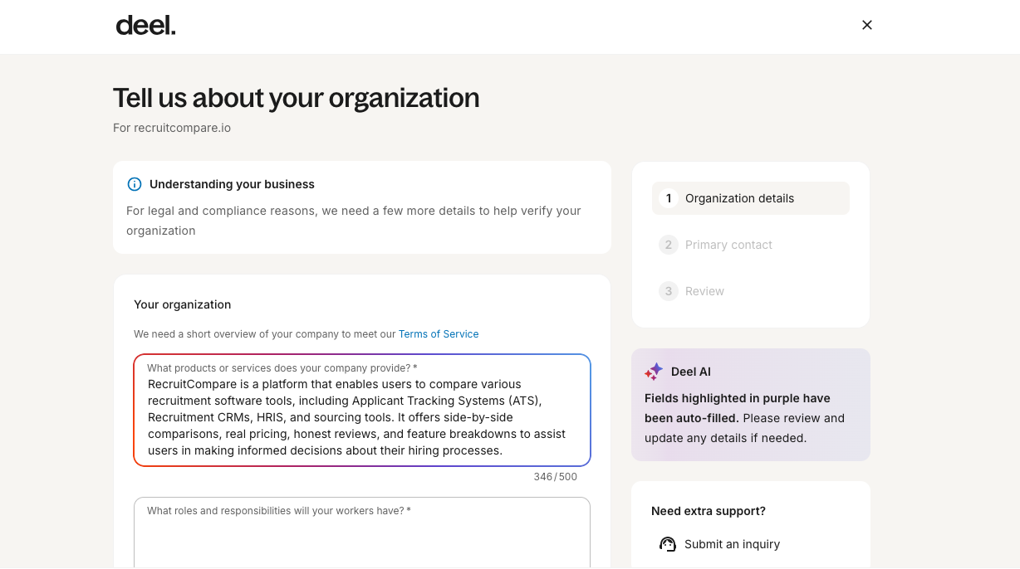1020x569 pixels.
Task: Close the organization setup page with X
Action: (867, 25)
